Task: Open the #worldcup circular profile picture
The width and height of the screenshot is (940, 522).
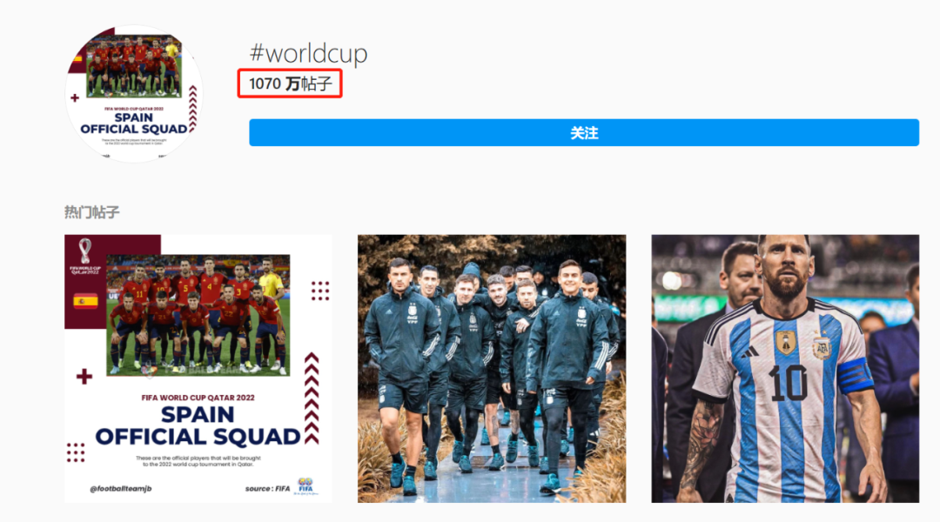Action: 134,93
